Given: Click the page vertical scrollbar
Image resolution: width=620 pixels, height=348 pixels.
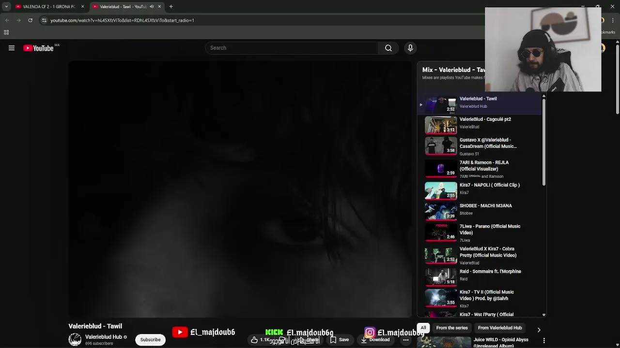Looking at the screenshot, I should point(617,80).
